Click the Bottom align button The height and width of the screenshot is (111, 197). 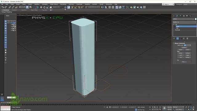point(188,57)
